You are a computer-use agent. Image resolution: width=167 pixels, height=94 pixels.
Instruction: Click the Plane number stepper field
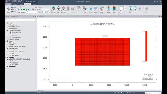44,12
